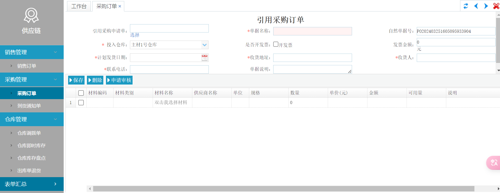Image resolution: width=500 pixels, height=193 pixels.
Task: Open the calendar picker for 计划发货日期
Action: [205, 58]
